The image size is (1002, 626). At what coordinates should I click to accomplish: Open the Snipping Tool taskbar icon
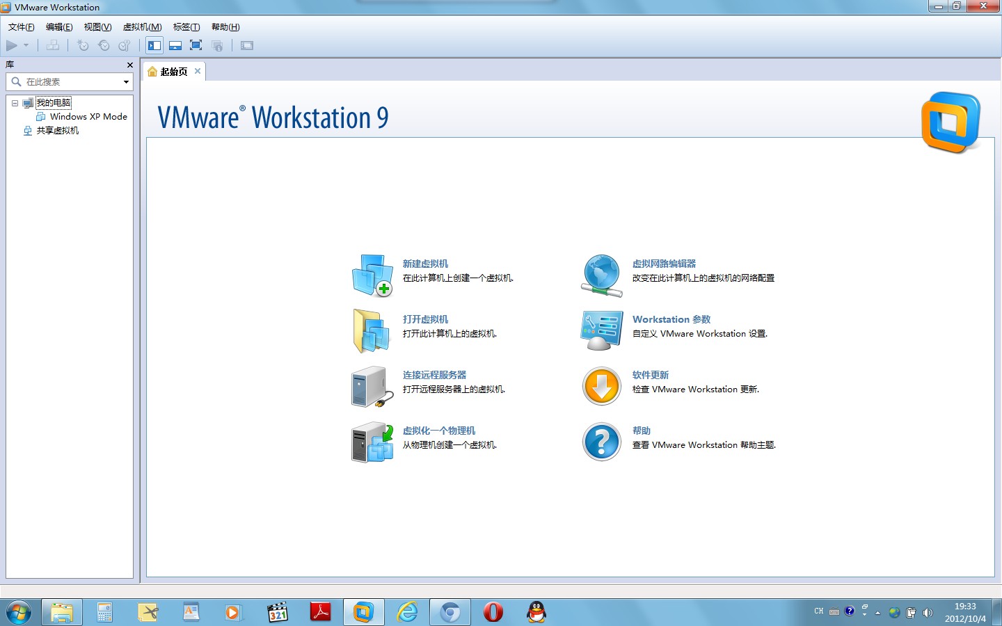pos(148,612)
